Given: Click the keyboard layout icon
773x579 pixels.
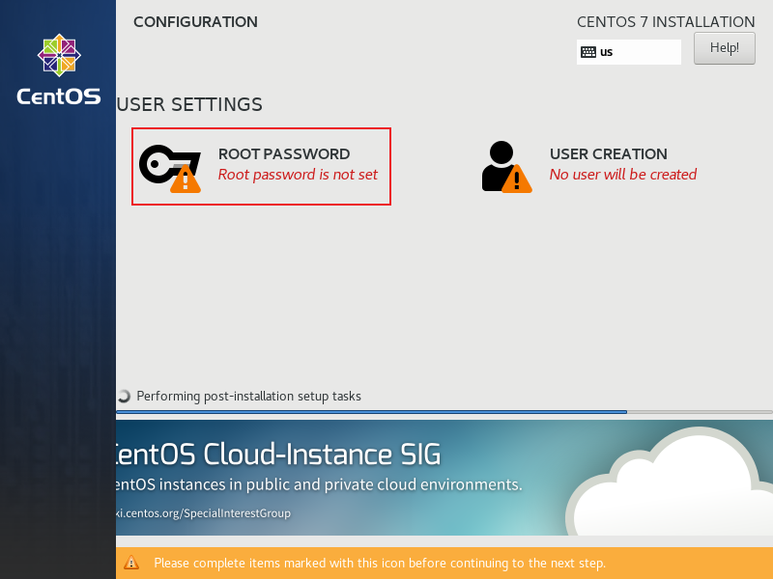Looking at the screenshot, I should (x=588, y=52).
